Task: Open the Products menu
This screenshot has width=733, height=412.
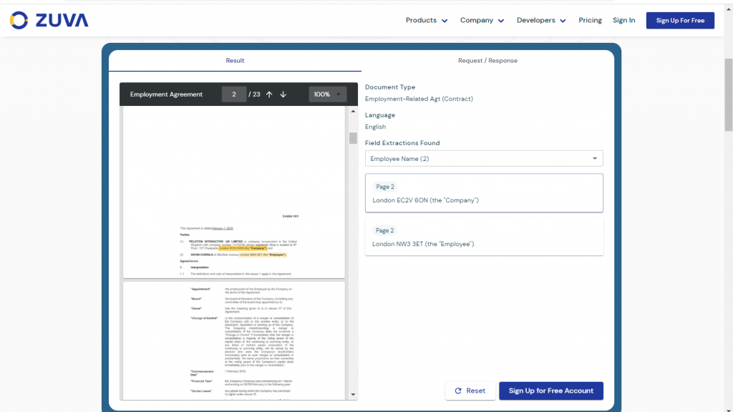Action: point(427,20)
